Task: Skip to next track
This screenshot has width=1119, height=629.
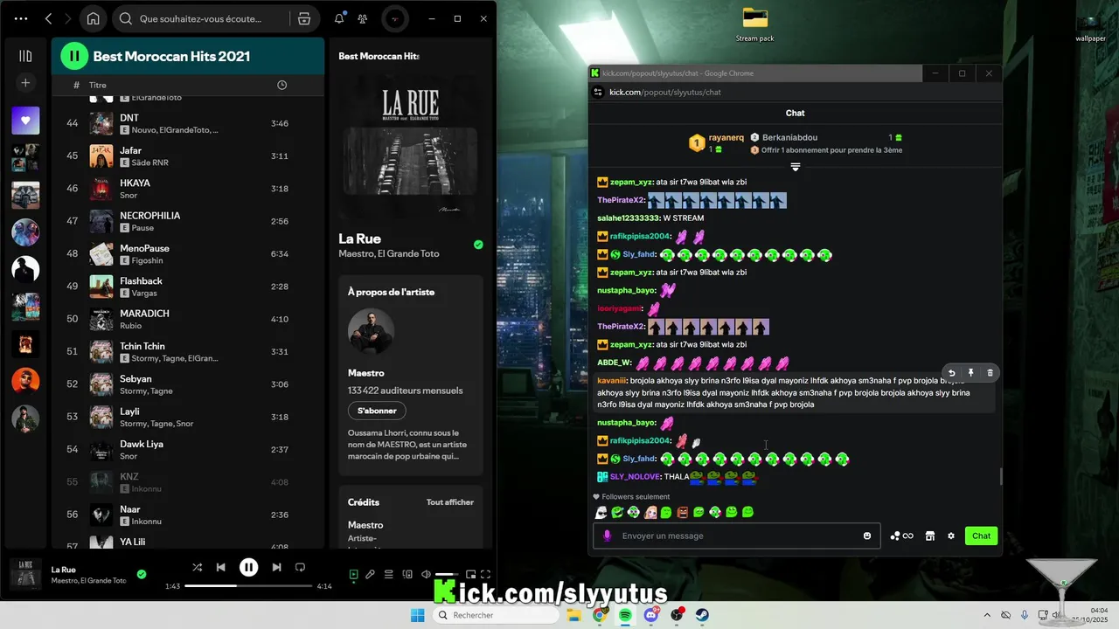Action: click(x=276, y=567)
